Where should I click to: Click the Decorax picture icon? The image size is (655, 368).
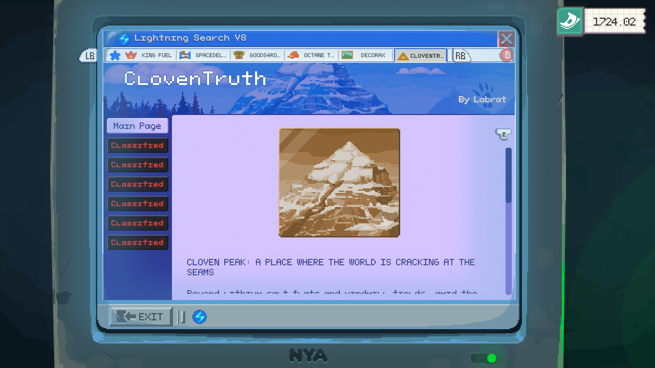[347, 55]
